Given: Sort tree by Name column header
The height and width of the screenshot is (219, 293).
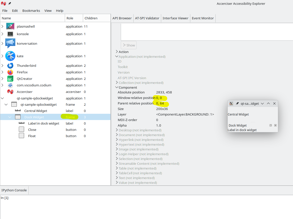Looking at the screenshot, I should click(x=33, y=18).
